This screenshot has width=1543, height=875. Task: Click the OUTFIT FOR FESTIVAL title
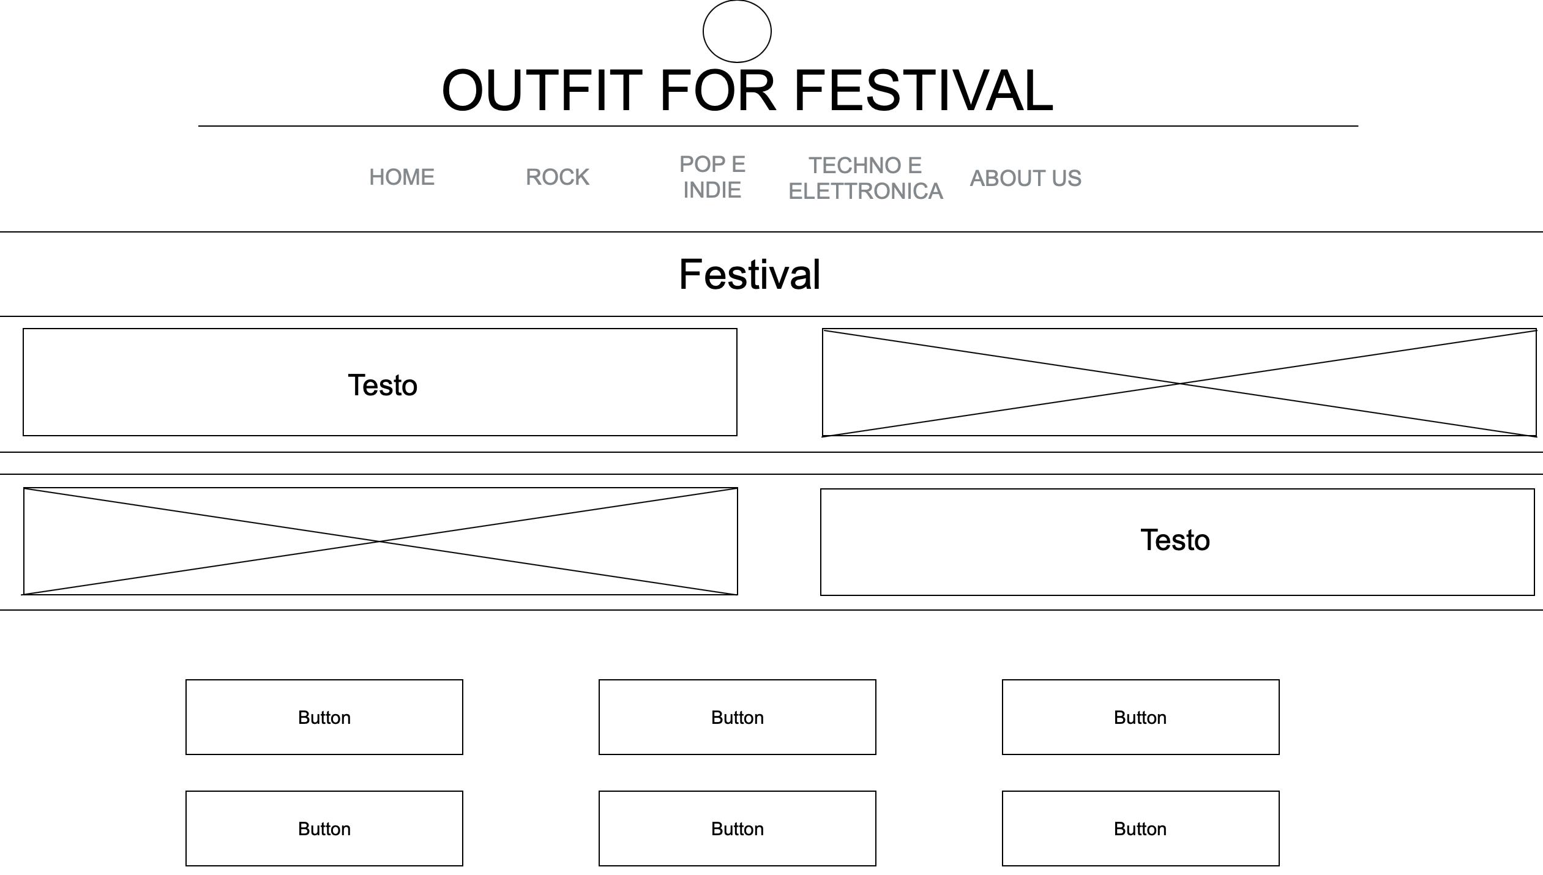coord(747,91)
